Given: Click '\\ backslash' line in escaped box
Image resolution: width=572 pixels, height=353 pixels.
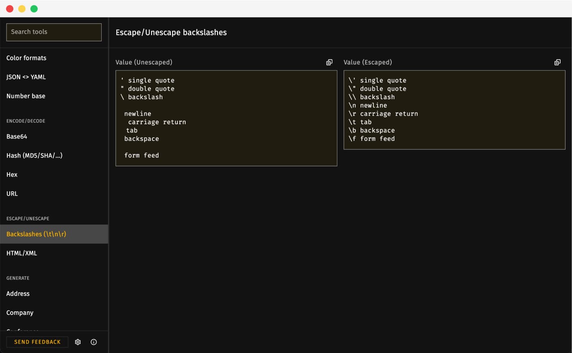Looking at the screenshot, I should tap(371, 97).
